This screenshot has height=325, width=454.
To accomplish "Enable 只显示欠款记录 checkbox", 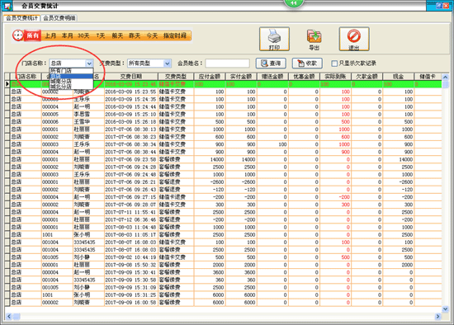I will [x=334, y=63].
